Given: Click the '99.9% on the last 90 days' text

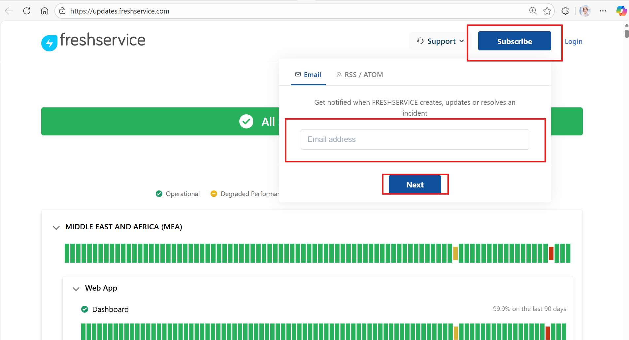Looking at the screenshot, I should tap(529, 309).
